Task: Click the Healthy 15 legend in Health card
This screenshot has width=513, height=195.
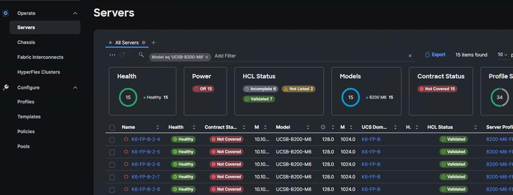Action: coord(156,97)
